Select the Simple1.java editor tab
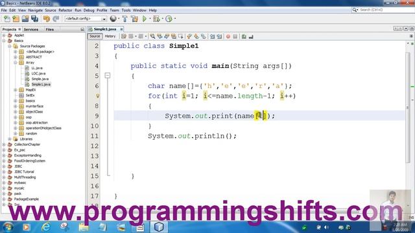 click(105, 29)
